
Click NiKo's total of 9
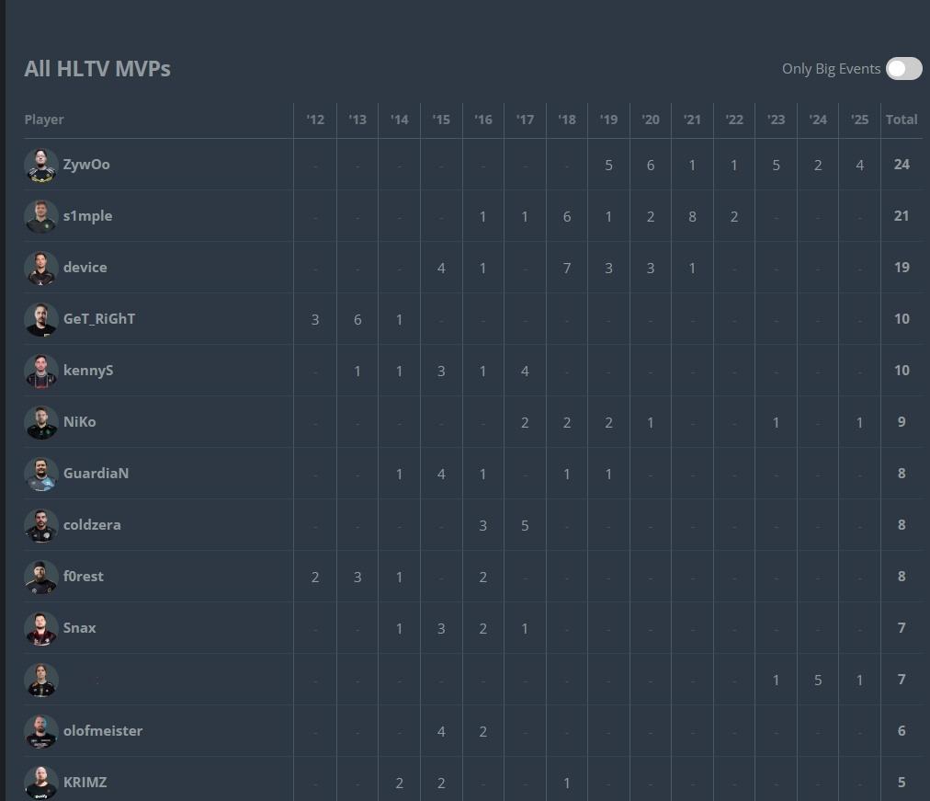coord(902,422)
